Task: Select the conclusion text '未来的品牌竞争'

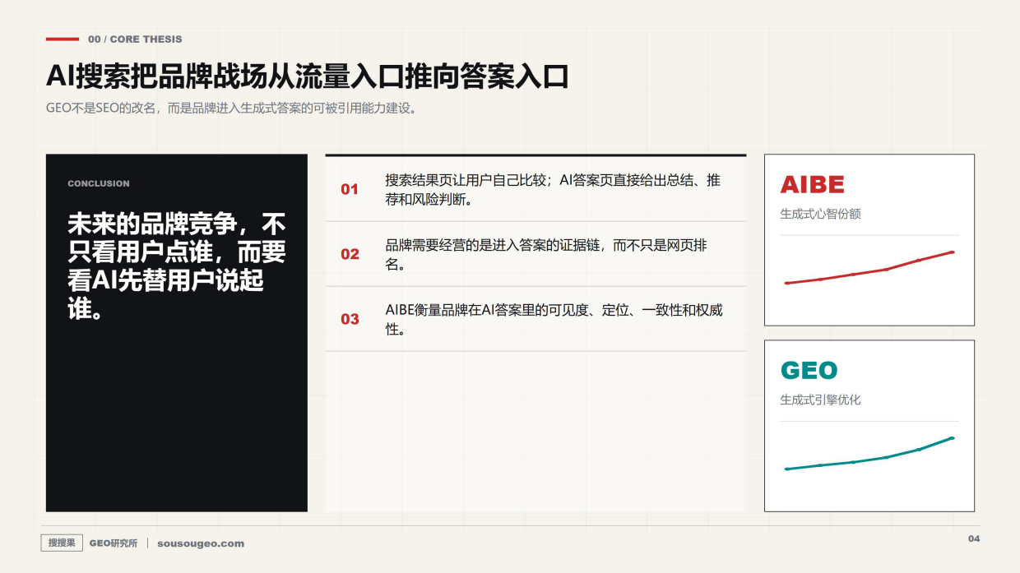Action: [177, 266]
